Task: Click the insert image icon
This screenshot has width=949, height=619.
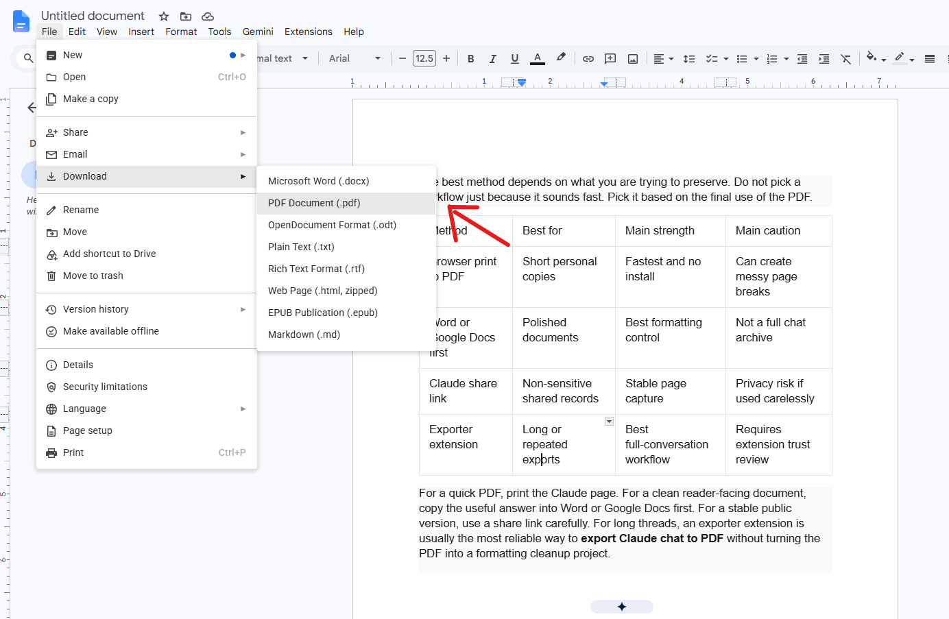Action: (633, 58)
